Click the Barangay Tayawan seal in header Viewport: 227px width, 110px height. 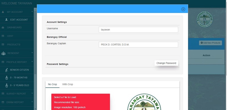205,19
